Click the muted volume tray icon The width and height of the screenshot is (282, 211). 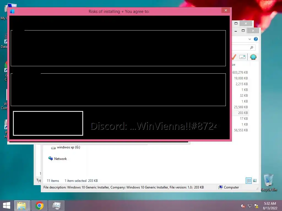243,206
